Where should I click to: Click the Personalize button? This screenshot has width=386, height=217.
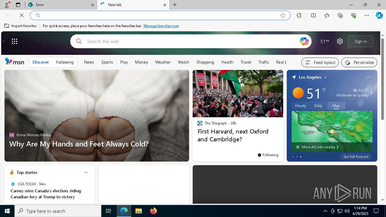pos(359,62)
